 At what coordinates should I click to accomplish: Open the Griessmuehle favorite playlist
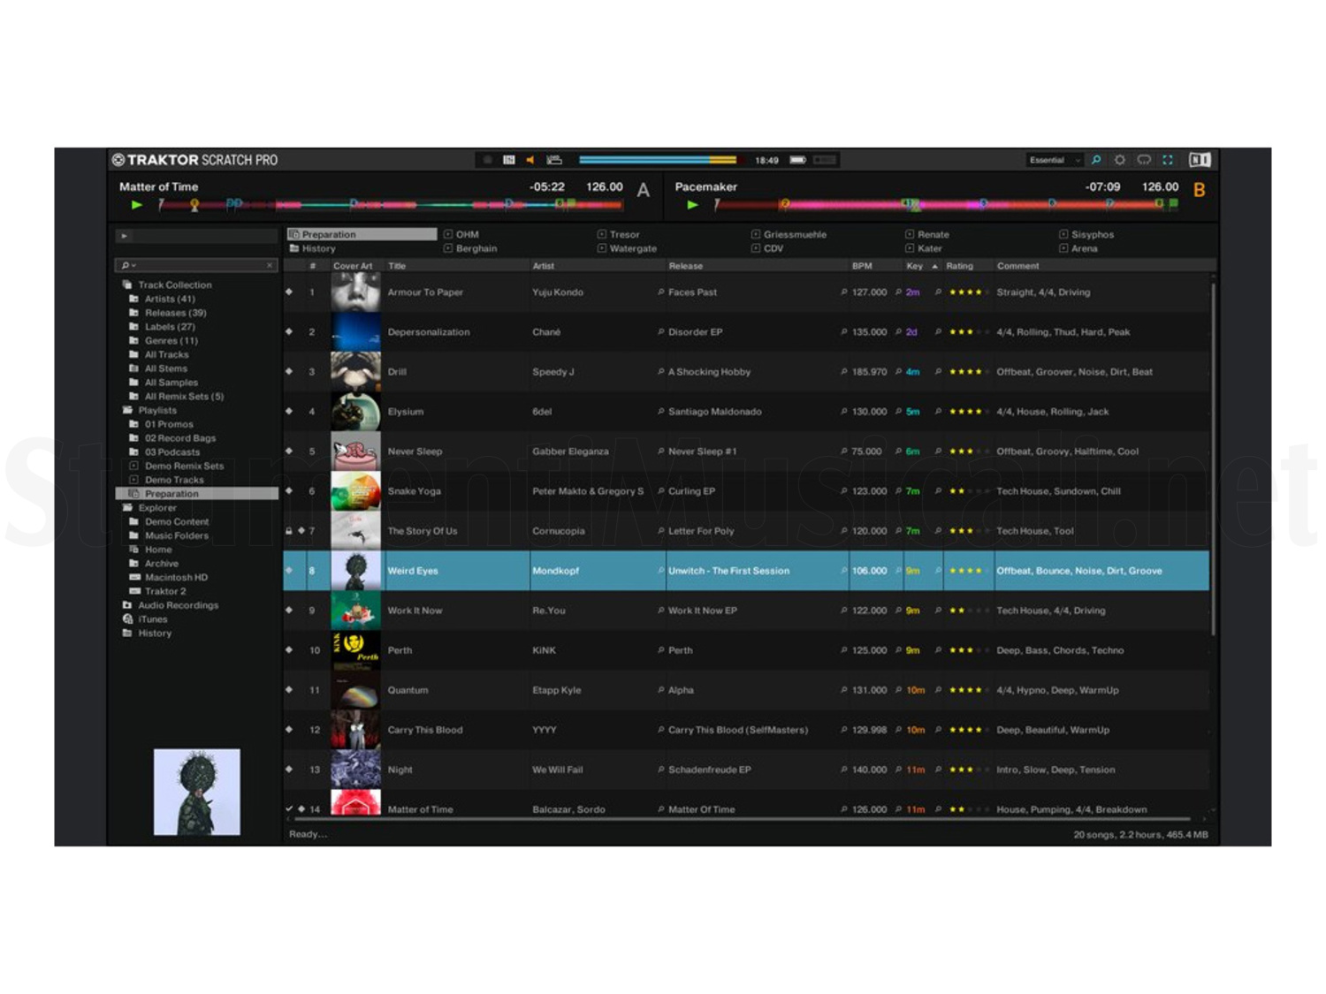pyautogui.click(x=789, y=234)
